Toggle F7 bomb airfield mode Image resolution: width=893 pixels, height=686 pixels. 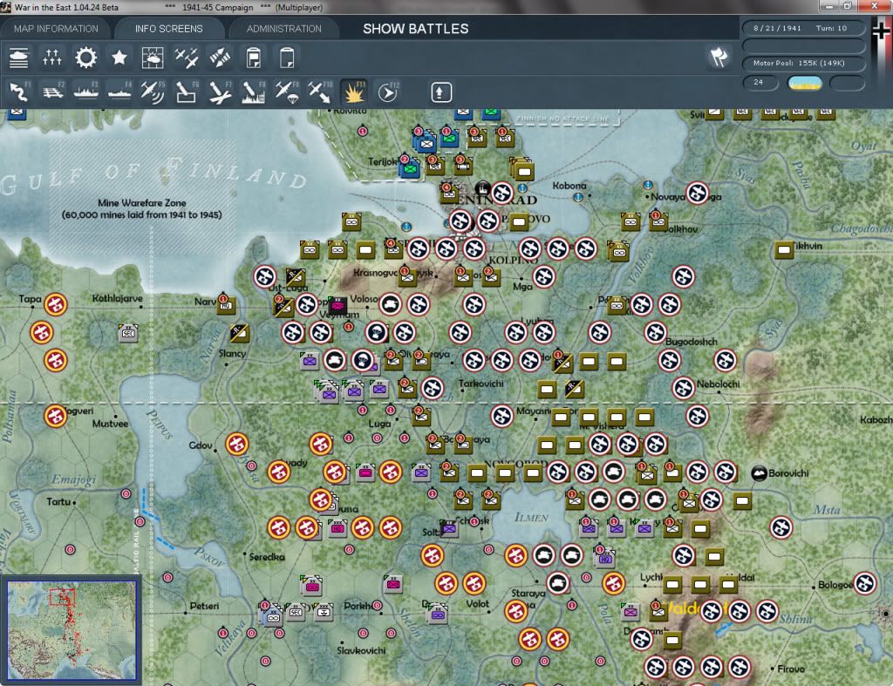(220, 92)
